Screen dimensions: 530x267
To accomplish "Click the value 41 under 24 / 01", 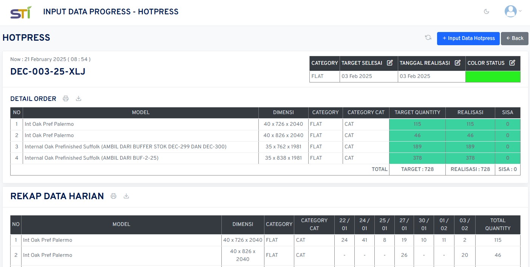I will coord(365,240).
